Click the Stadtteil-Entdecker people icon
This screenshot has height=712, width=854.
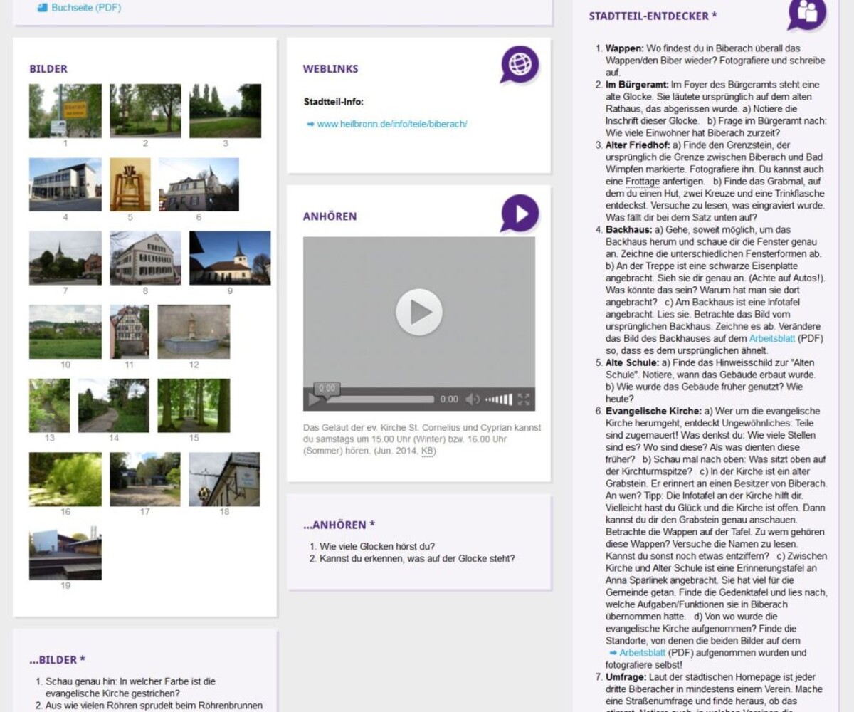point(807,14)
